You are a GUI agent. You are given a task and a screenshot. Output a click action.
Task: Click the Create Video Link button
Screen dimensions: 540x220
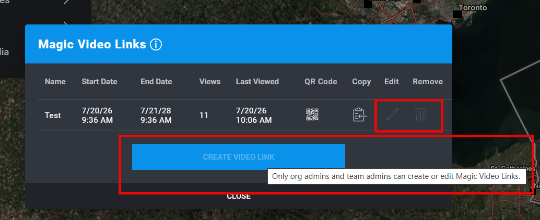239,157
